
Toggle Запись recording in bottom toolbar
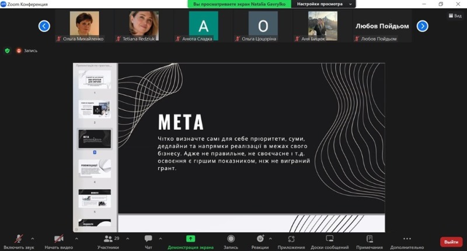231,242
